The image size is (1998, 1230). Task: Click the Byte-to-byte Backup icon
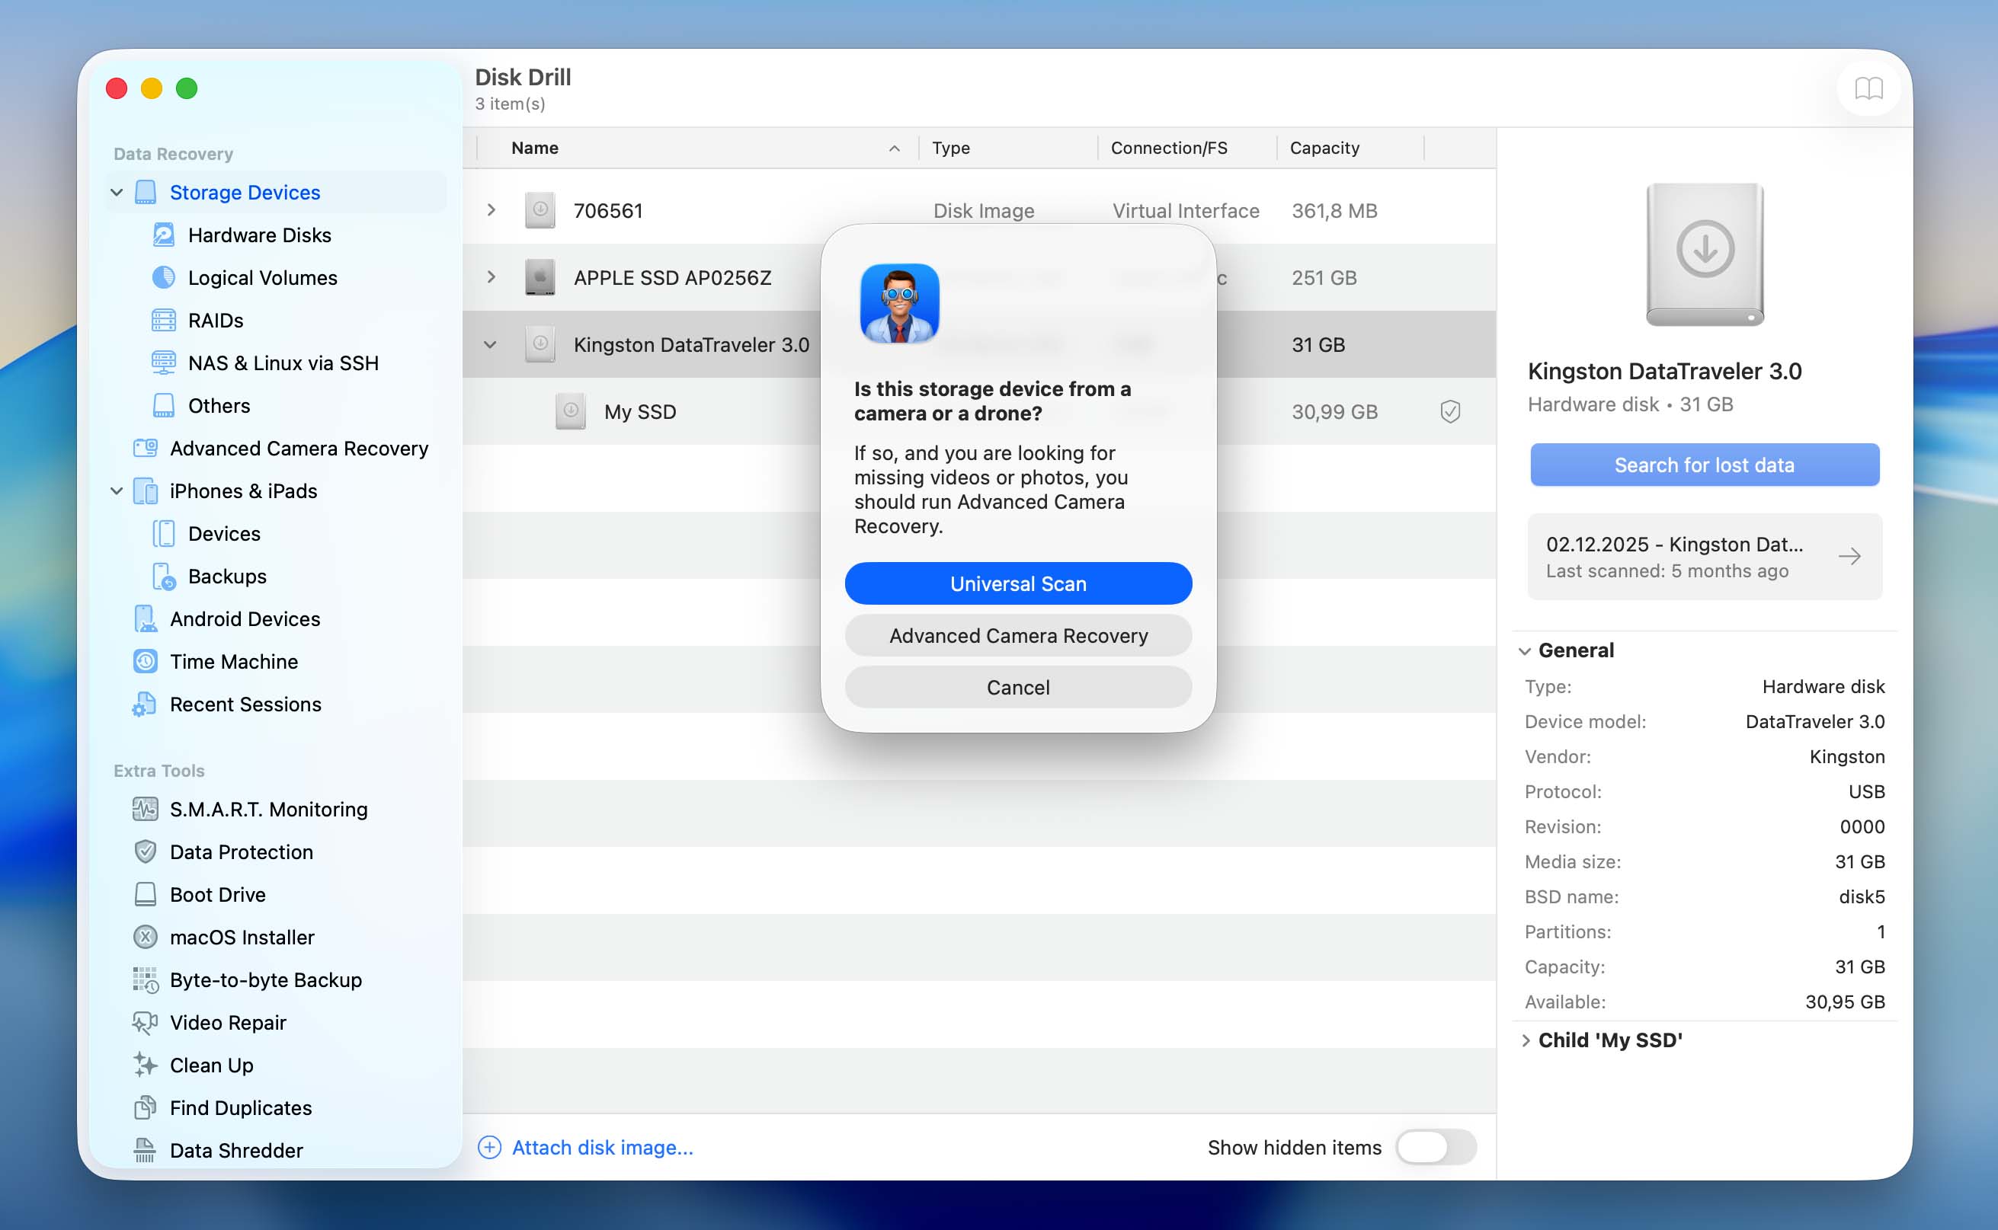point(146,980)
